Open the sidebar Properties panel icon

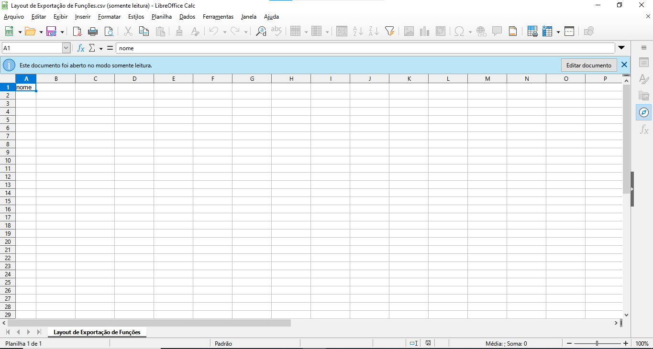[x=644, y=63]
